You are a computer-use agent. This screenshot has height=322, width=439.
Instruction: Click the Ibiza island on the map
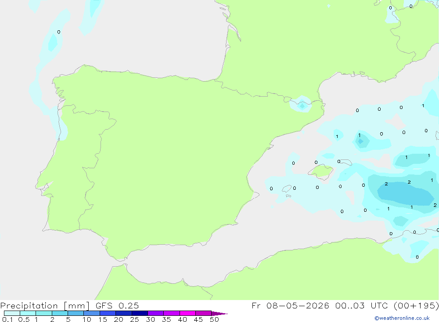(286, 189)
